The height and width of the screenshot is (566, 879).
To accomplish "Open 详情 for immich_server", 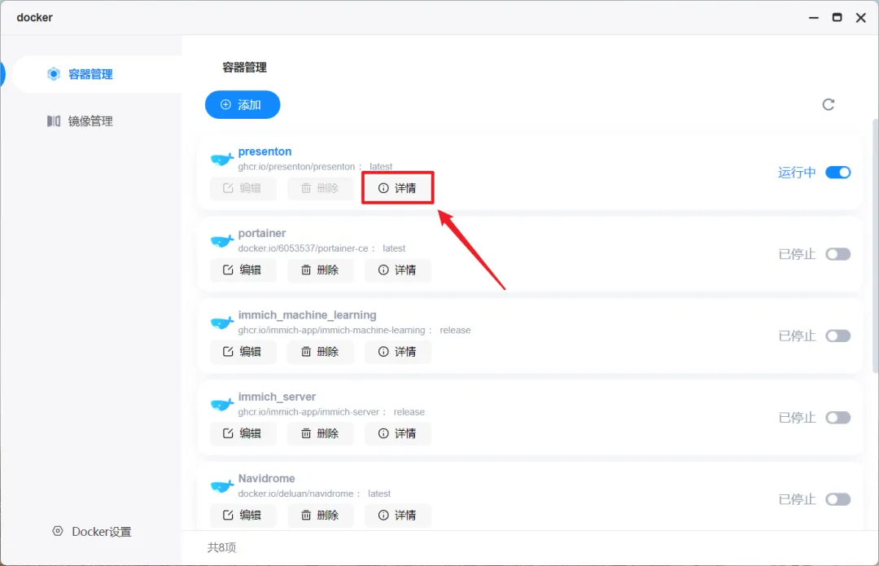I will (x=397, y=433).
